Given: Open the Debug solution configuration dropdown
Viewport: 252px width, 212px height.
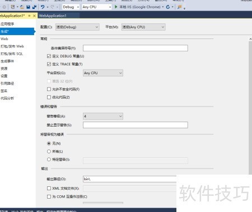Looking at the screenshot, I should pos(71,7).
